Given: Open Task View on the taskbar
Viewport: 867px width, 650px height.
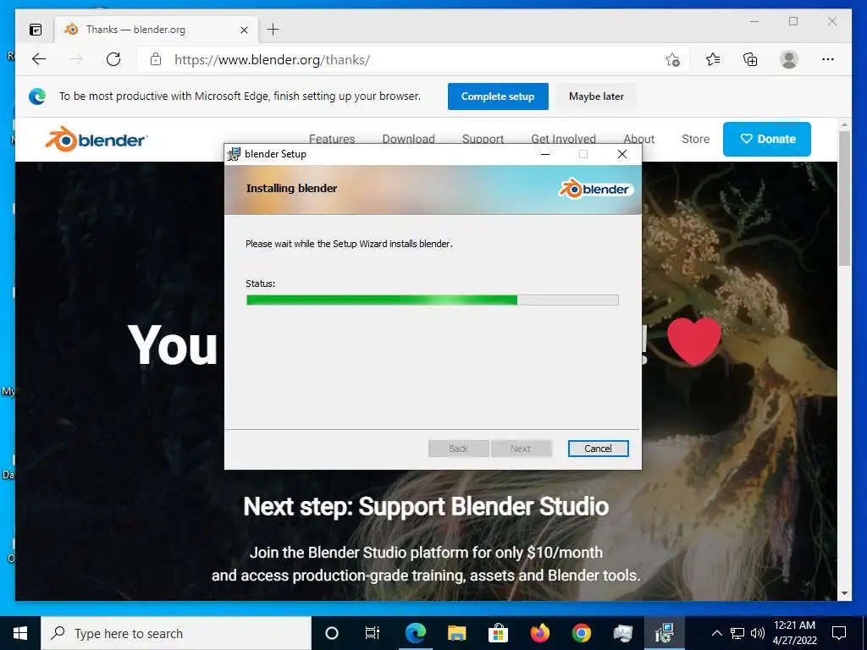Looking at the screenshot, I should [373, 633].
